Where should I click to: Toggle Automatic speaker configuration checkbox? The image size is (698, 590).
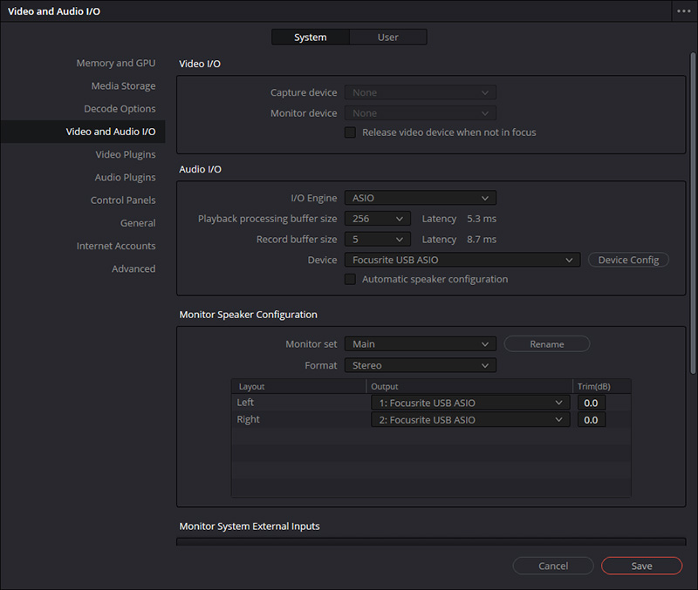click(x=351, y=280)
